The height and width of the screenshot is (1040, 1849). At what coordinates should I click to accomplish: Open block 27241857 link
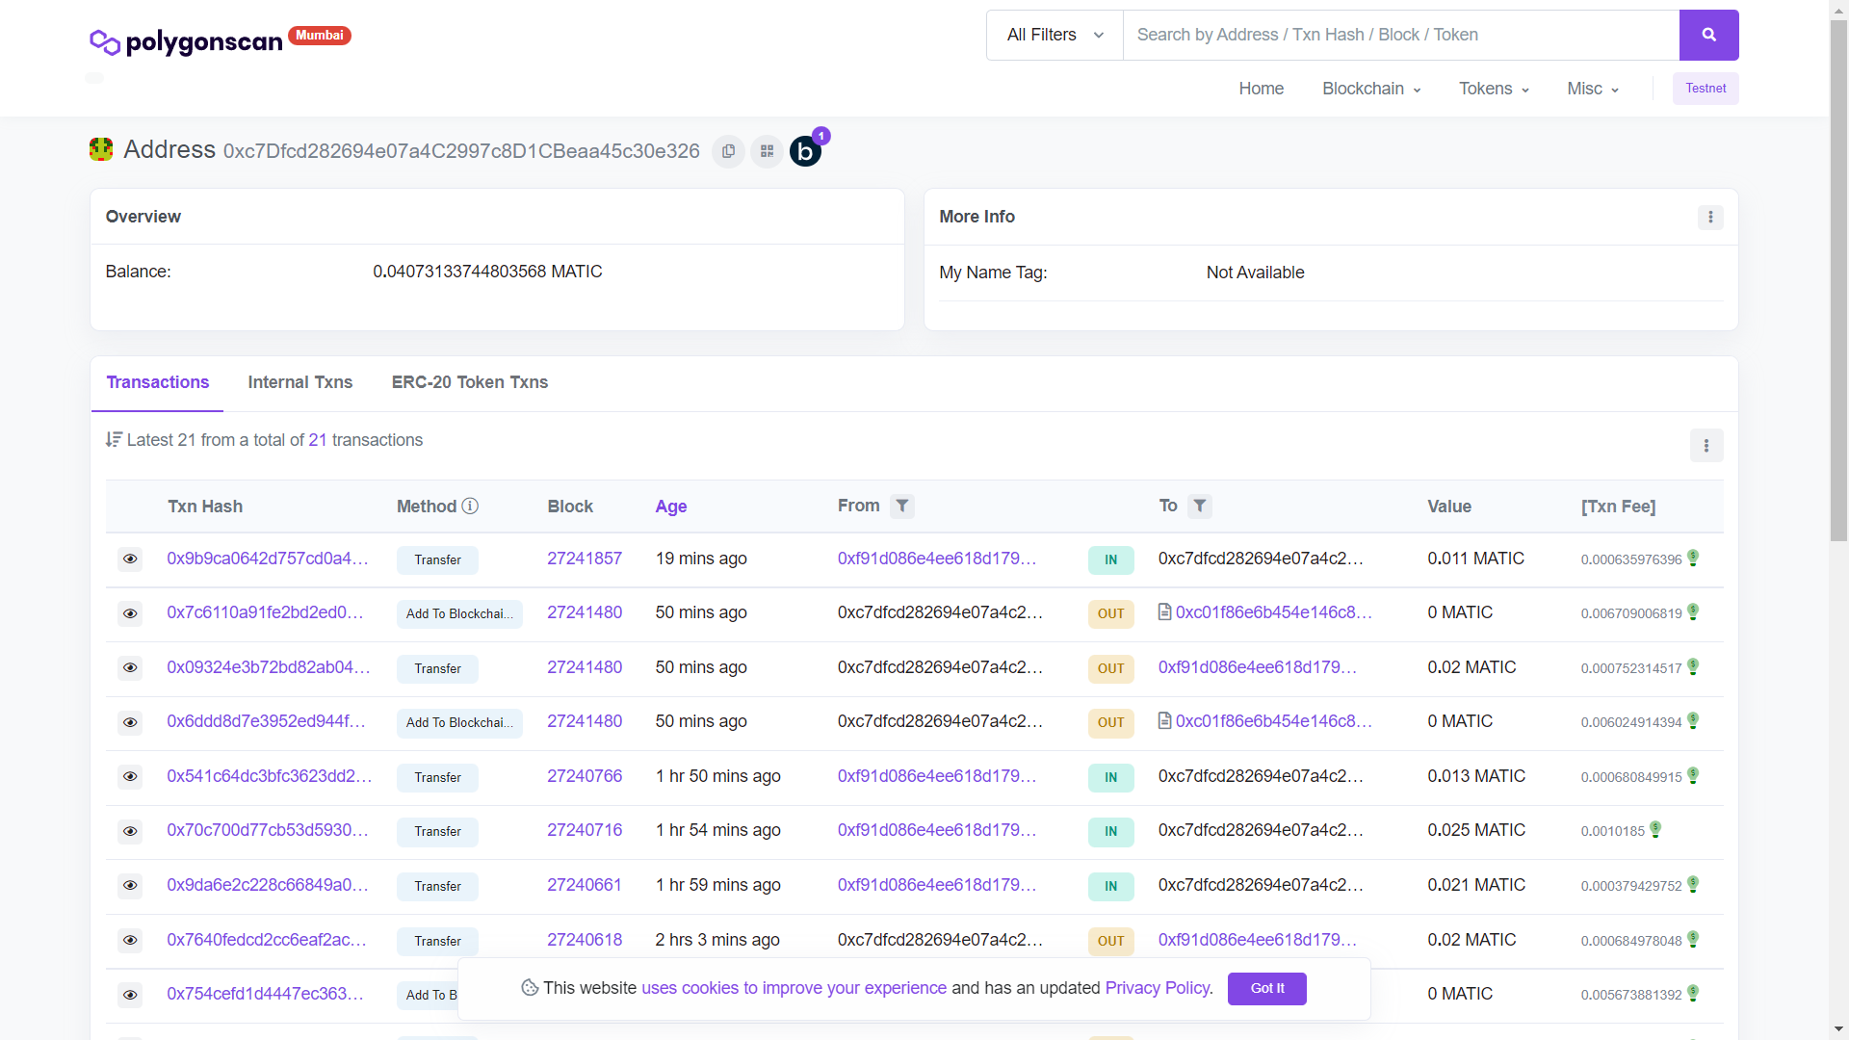pos(584,559)
